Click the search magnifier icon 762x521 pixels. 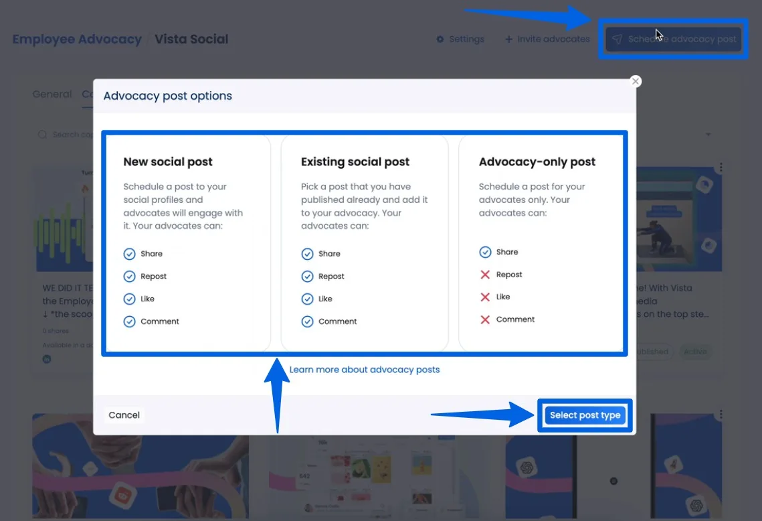point(41,134)
